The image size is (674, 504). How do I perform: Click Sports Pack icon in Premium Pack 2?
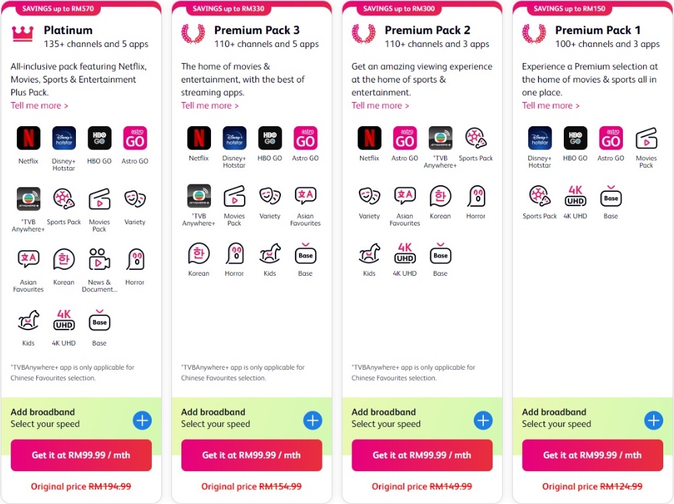tap(475, 138)
